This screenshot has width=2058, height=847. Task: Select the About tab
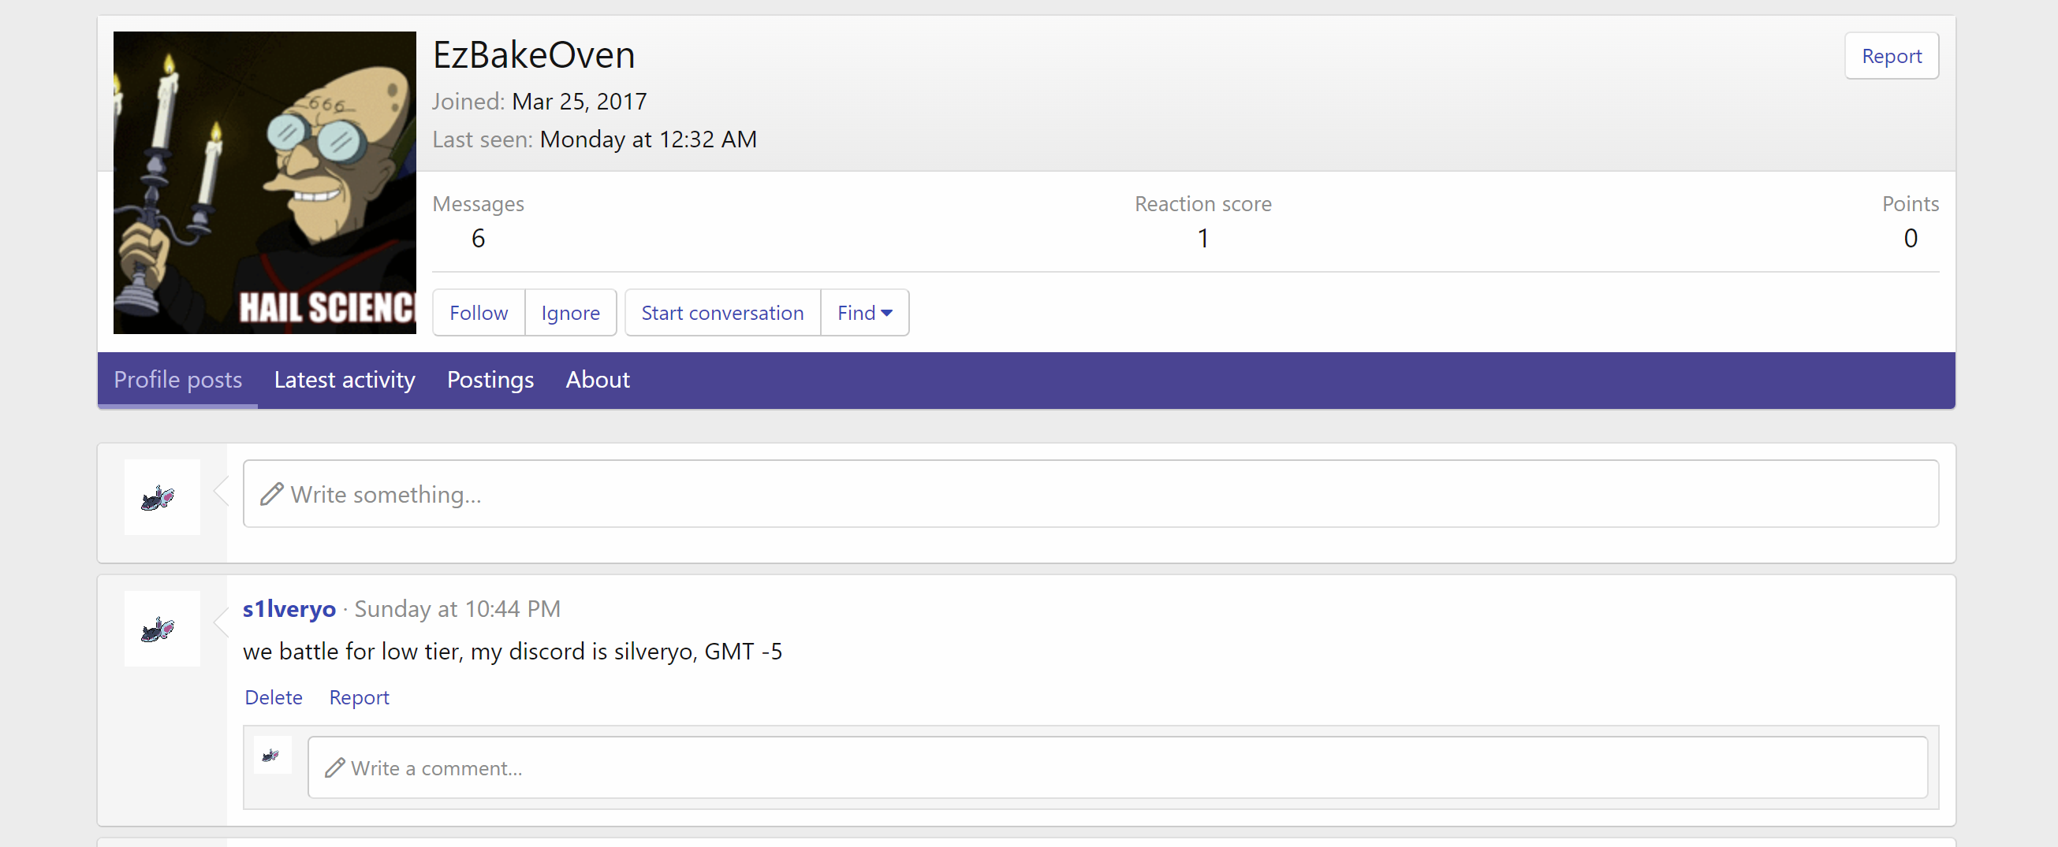tap(598, 379)
